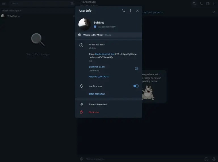
Task: Click the audio bars music icon
Action: 79,35
